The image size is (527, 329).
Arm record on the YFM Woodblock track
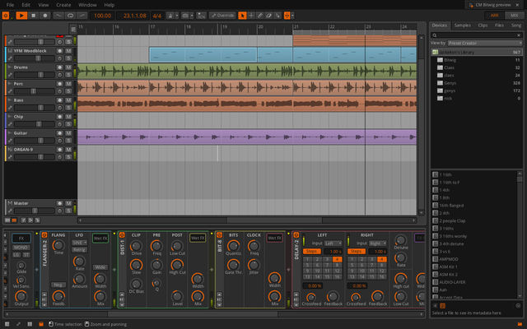(x=60, y=51)
